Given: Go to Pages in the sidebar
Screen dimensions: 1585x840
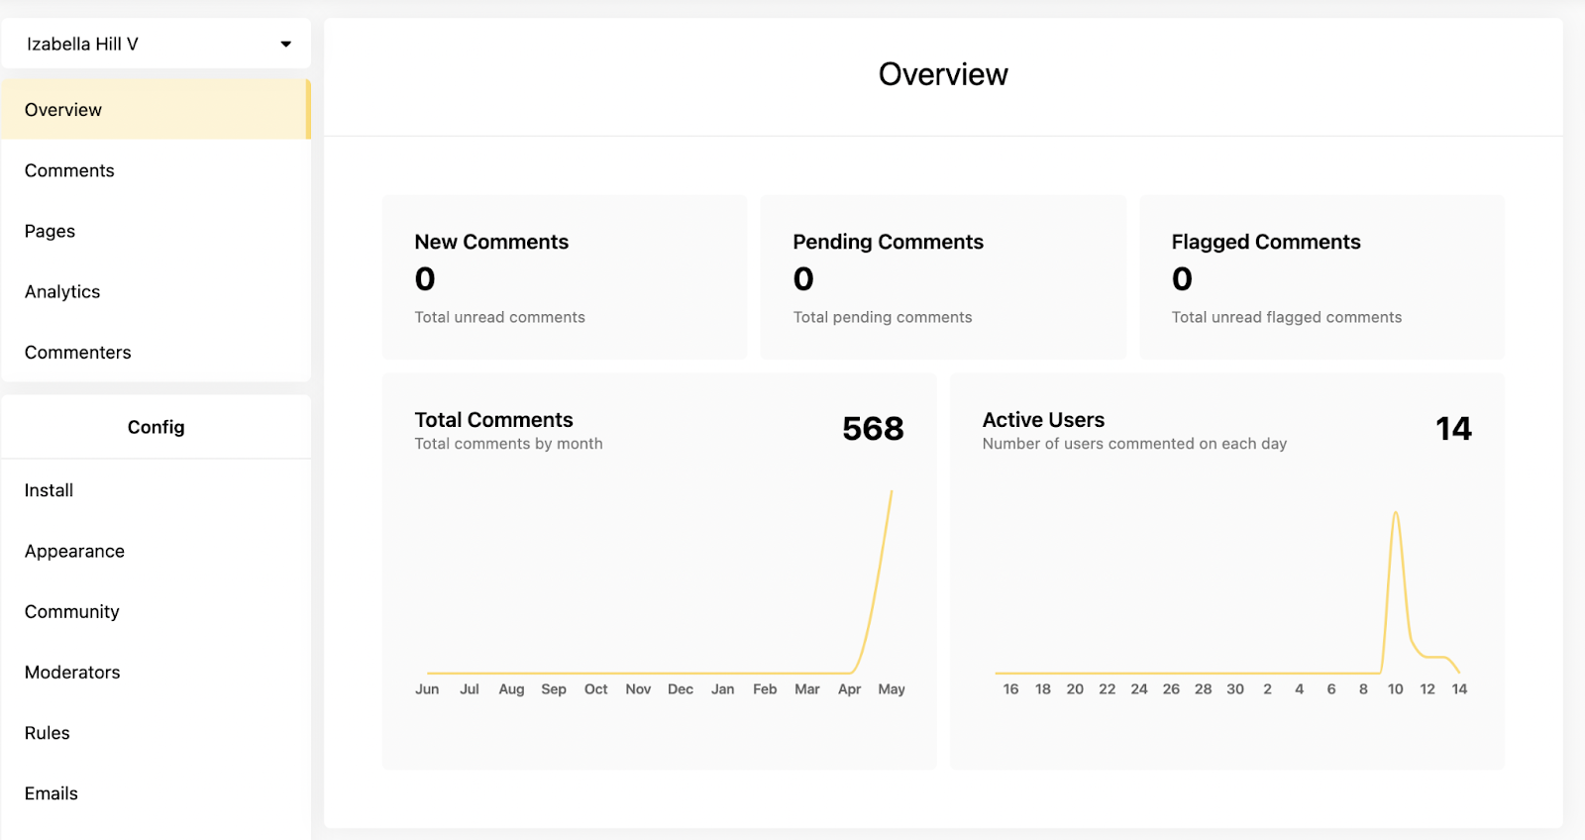Looking at the screenshot, I should [157, 231].
